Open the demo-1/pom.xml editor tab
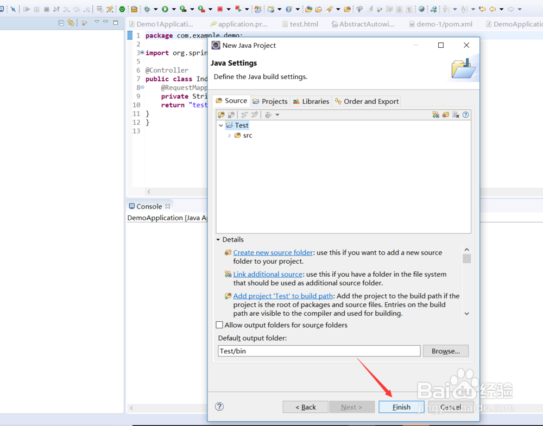The width and height of the screenshot is (543, 426). pyautogui.click(x=440, y=24)
